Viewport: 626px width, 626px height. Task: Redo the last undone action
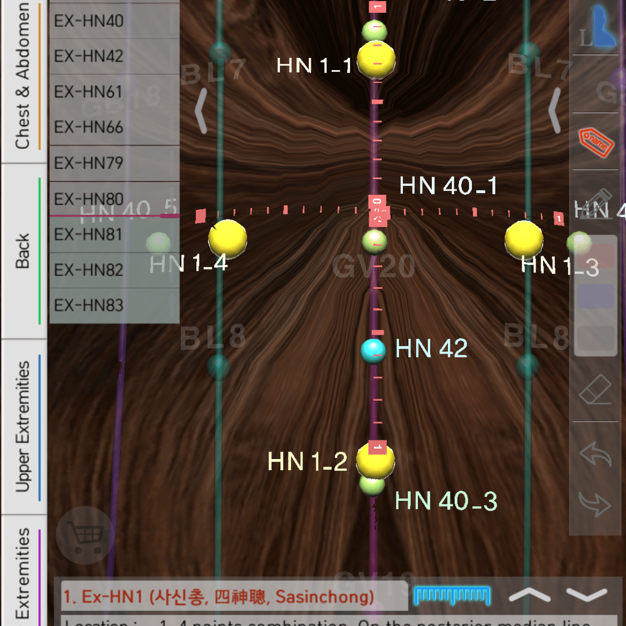click(595, 503)
